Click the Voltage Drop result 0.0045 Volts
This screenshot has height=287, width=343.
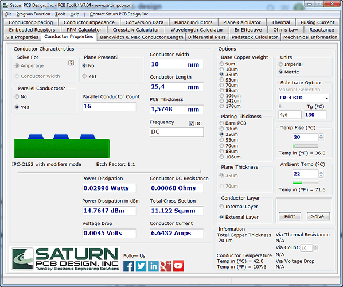[x=109, y=234]
